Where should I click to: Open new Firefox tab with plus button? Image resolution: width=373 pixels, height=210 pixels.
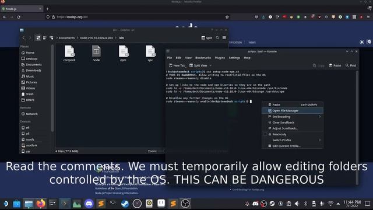[x=47, y=9]
